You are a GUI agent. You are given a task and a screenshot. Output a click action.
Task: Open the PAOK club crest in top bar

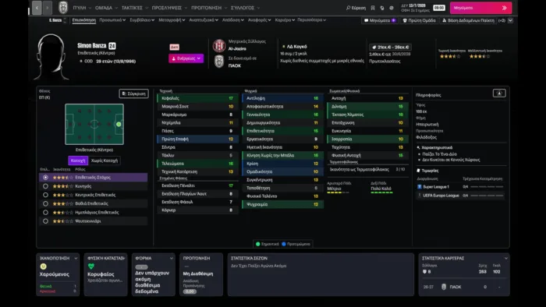pyautogui.click(x=63, y=7)
